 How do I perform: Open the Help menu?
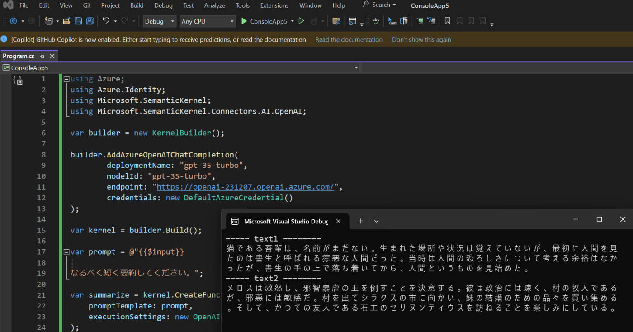[339, 5]
